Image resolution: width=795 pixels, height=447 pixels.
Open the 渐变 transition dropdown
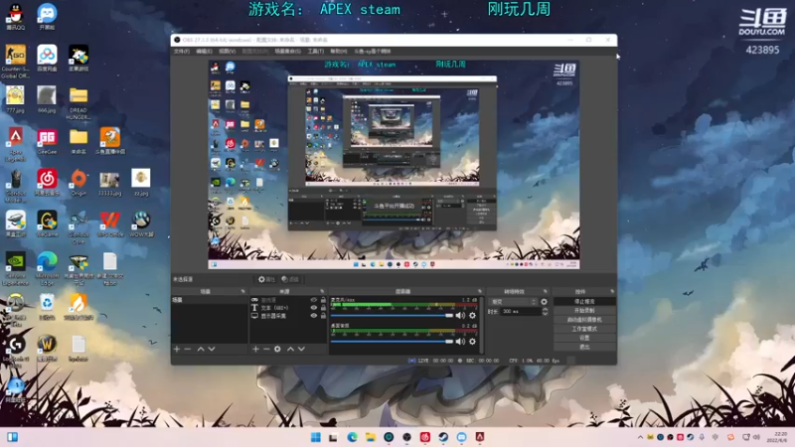click(x=513, y=302)
